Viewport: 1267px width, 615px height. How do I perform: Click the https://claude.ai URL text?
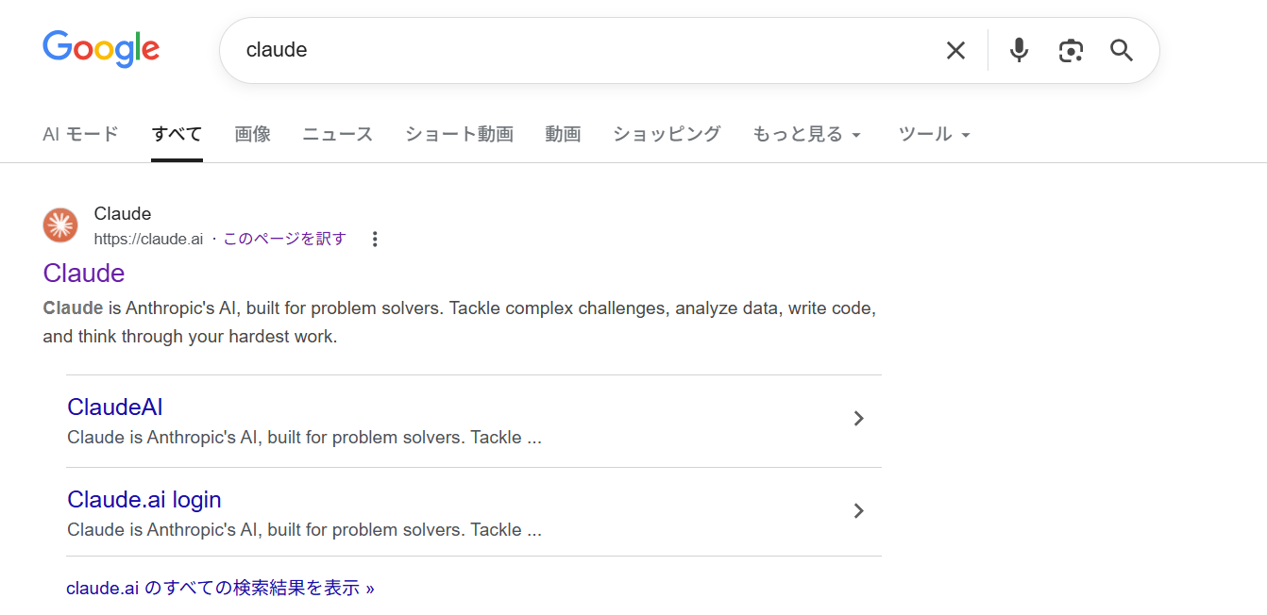(x=148, y=239)
